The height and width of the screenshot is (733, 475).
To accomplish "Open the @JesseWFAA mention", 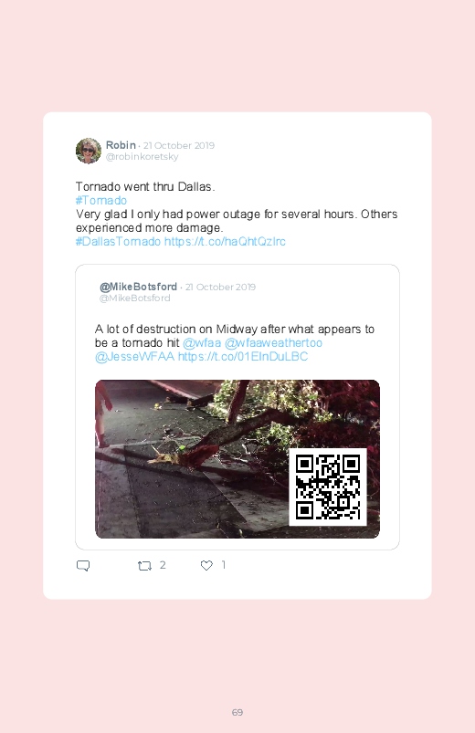I will (x=135, y=357).
